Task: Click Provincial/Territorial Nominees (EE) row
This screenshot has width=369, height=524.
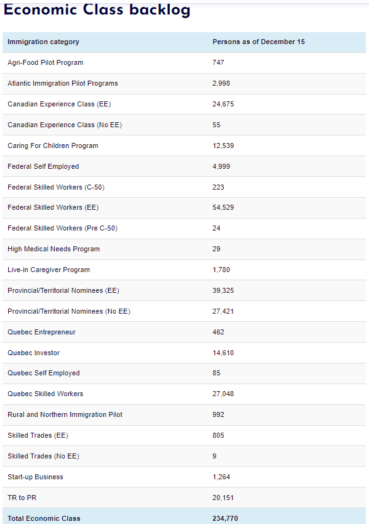Action: (x=184, y=290)
